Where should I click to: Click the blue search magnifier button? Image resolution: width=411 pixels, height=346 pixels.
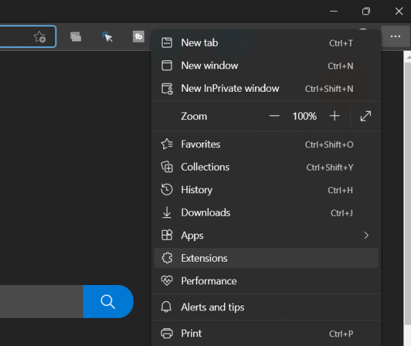point(108,301)
